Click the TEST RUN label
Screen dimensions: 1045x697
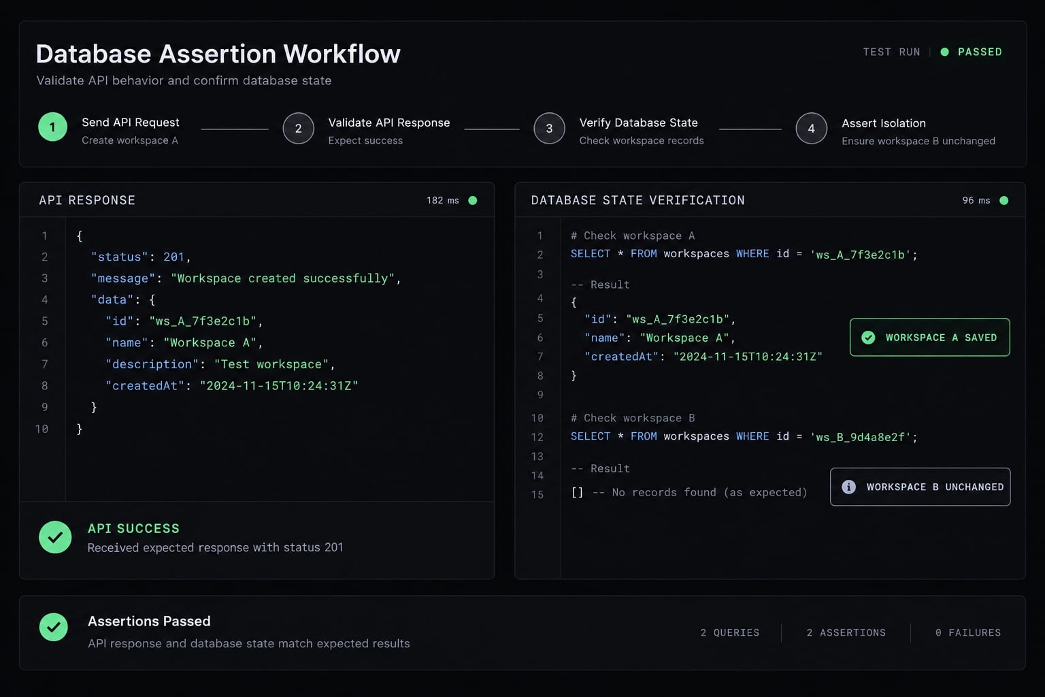pos(891,52)
